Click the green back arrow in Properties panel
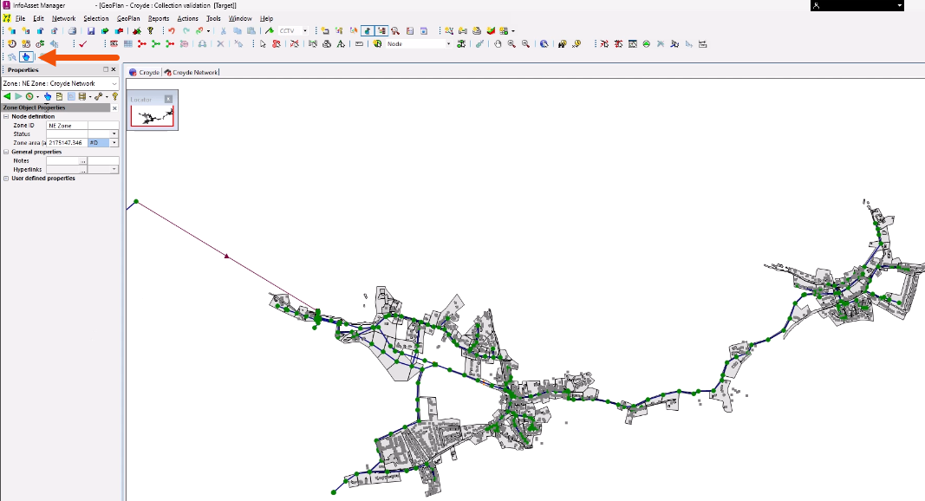 pos(7,96)
